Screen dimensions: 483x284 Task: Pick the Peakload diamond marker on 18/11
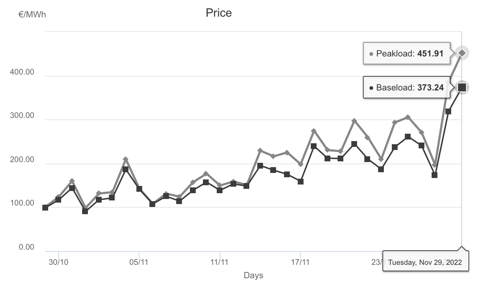pyautogui.click(x=314, y=131)
